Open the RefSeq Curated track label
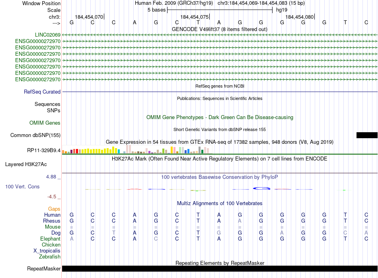This screenshot has width=378, height=278. pyautogui.click(x=42, y=92)
